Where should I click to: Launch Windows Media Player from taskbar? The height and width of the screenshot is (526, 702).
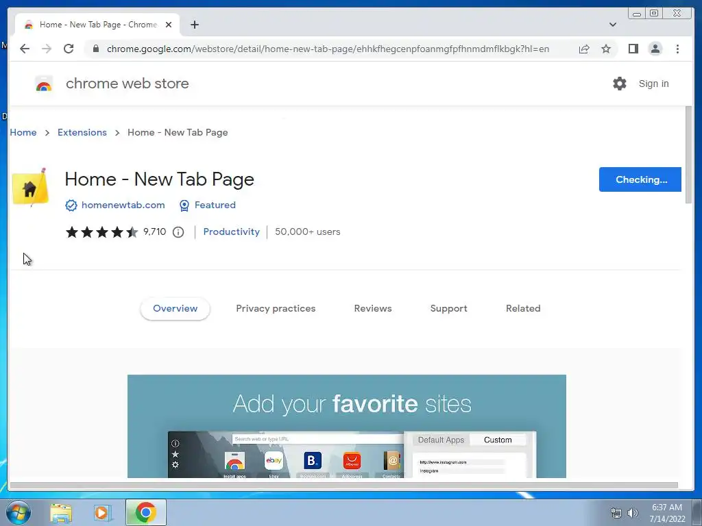101,513
